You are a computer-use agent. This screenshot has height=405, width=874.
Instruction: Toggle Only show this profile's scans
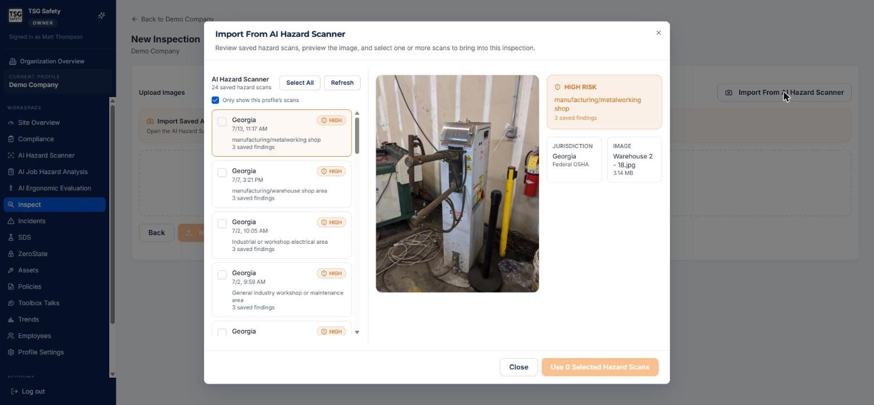pos(215,100)
